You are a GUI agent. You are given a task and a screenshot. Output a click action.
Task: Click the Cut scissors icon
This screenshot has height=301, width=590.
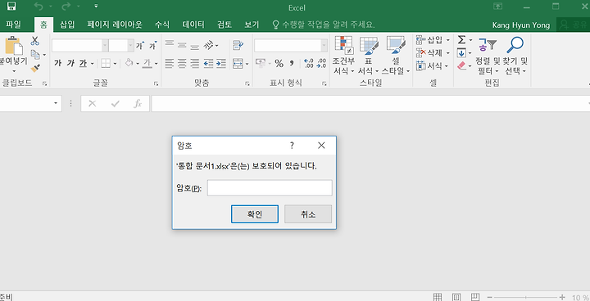pos(35,41)
